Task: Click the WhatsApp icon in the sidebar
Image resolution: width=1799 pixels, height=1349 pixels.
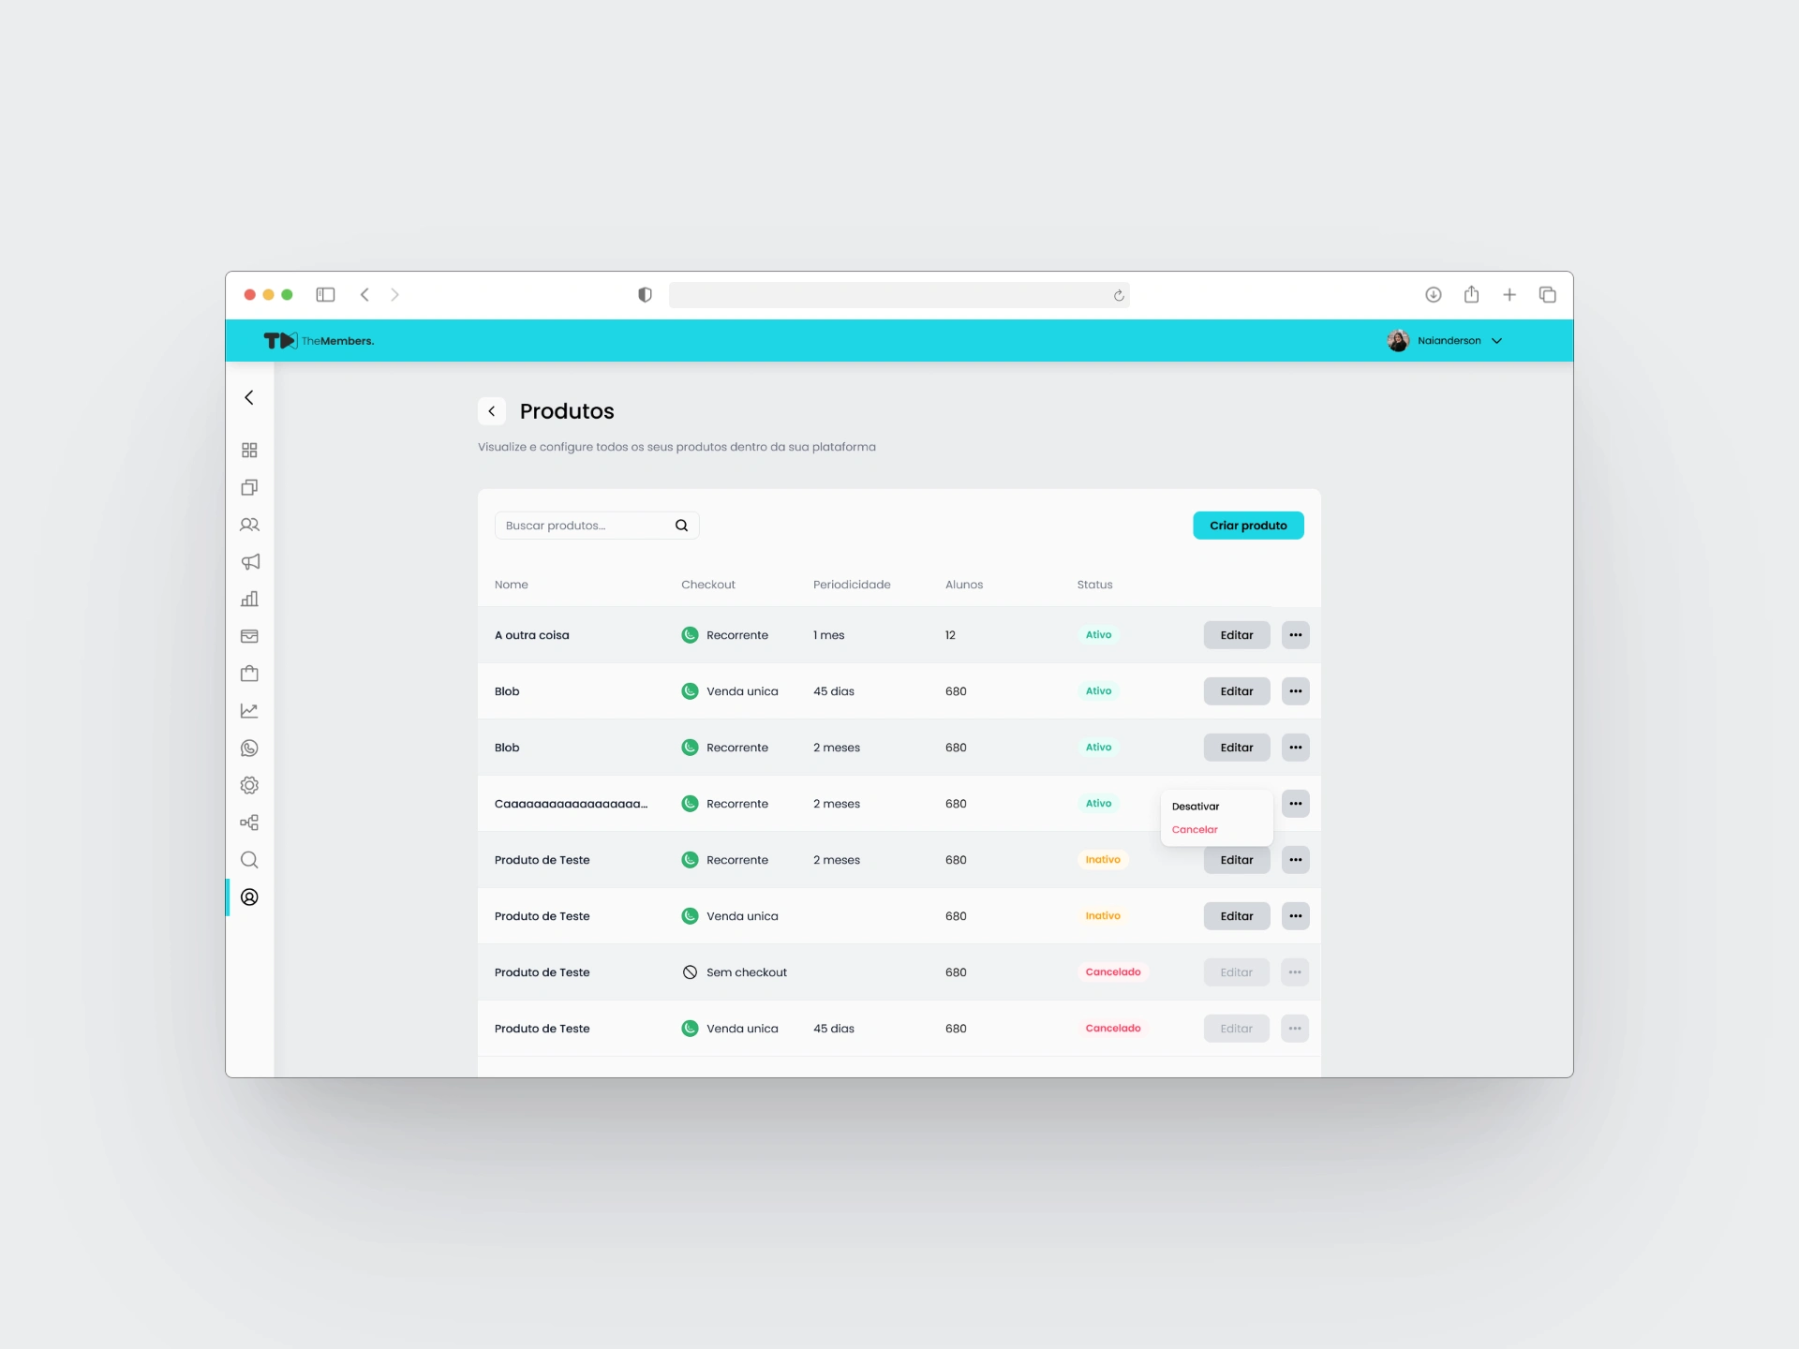Action: (249, 749)
